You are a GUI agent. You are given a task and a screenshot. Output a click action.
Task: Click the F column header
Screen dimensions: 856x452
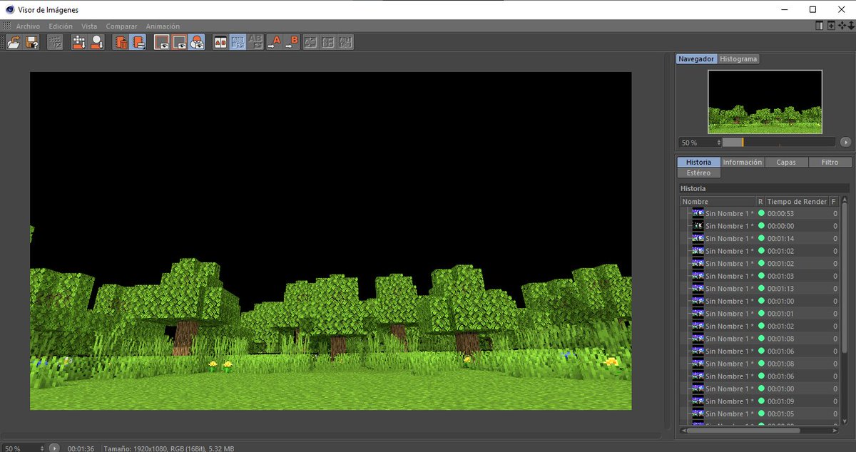click(x=834, y=202)
